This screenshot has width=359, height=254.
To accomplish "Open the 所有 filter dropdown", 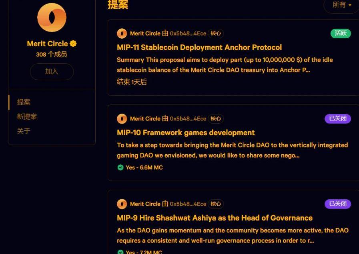I will pyautogui.click(x=341, y=5).
